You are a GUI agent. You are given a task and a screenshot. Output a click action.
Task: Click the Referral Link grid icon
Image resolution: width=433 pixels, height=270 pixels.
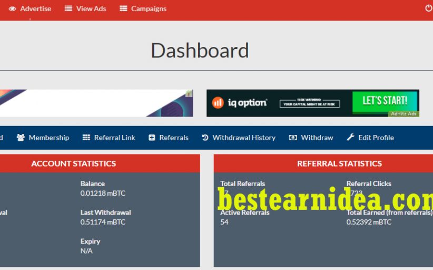point(86,138)
